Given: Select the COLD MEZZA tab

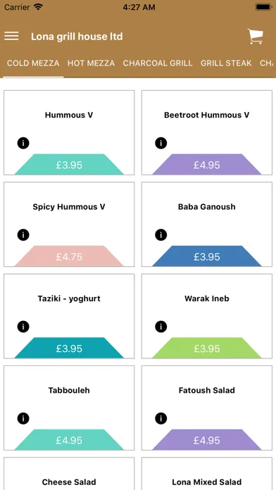Looking at the screenshot, I should click(x=33, y=63).
